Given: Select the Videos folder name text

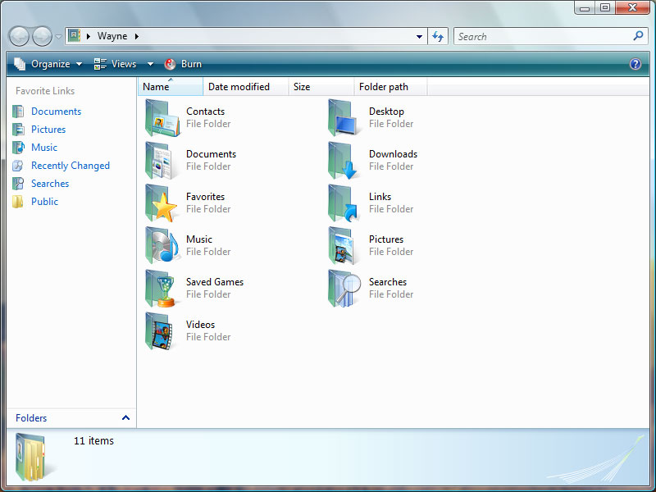Looking at the screenshot, I should click(x=200, y=325).
